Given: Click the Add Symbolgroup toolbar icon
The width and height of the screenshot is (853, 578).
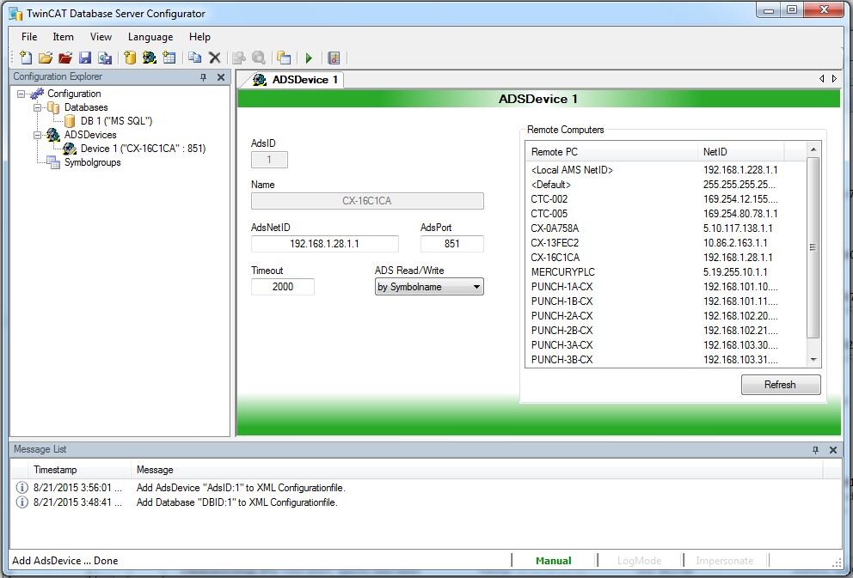Looking at the screenshot, I should coord(169,58).
